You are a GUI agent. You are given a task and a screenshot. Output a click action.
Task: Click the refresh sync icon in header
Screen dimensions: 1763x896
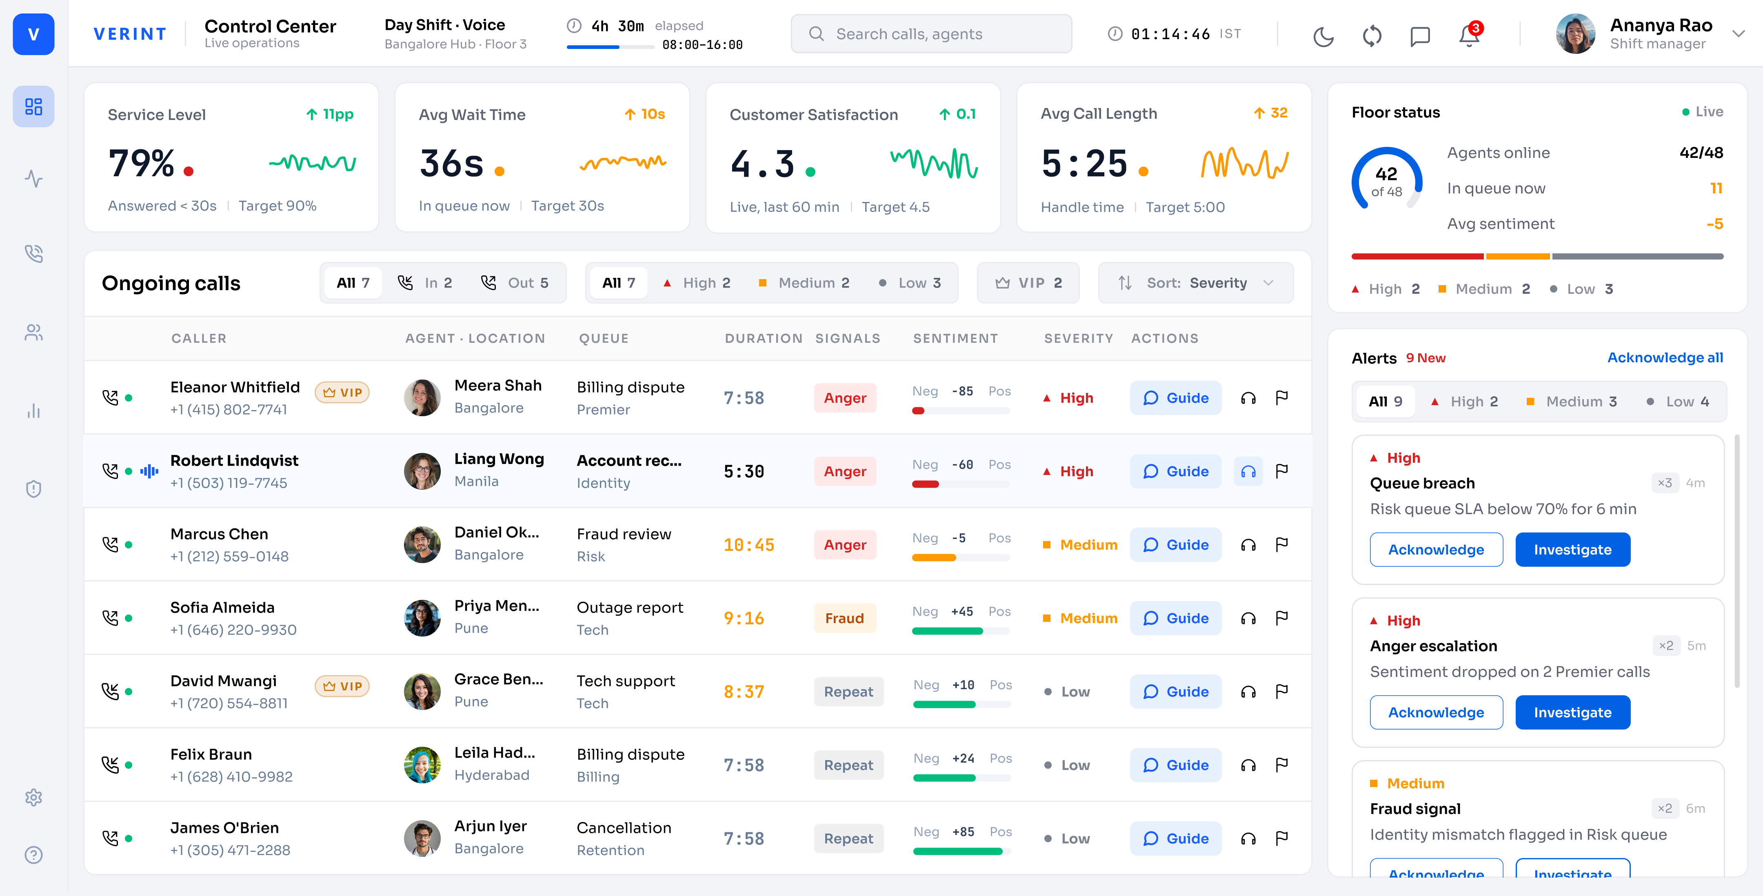click(1372, 35)
